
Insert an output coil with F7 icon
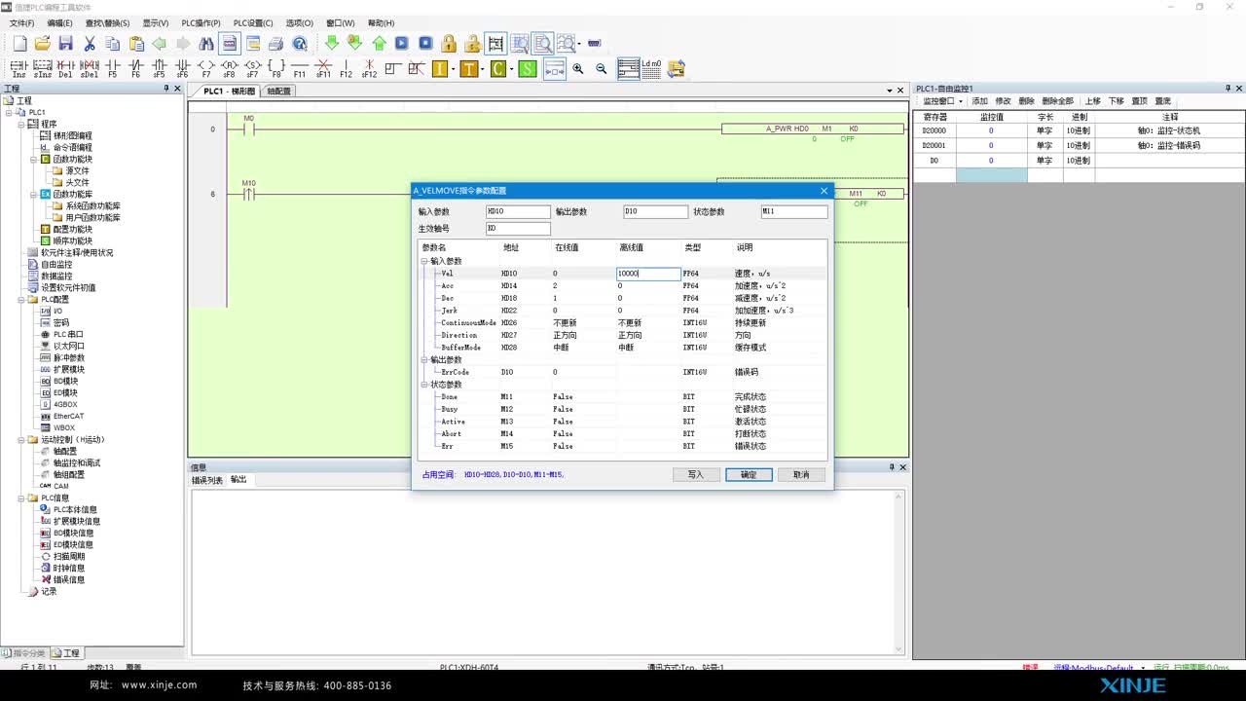(x=205, y=68)
